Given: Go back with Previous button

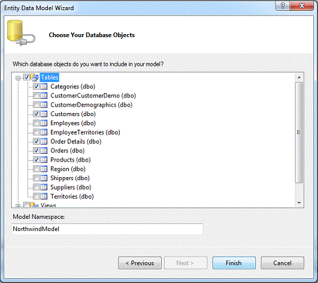Looking at the screenshot, I should (x=140, y=263).
